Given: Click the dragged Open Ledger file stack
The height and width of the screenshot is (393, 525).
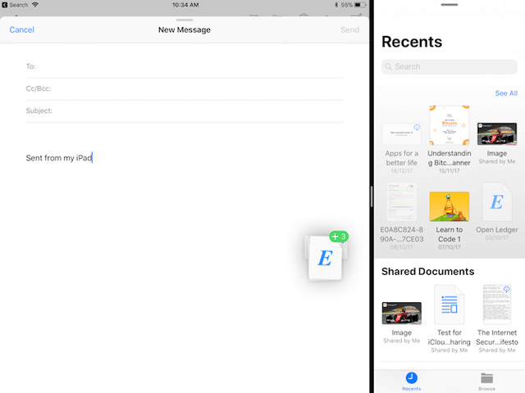Looking at the screenshot, I should [x=326, y=258].
